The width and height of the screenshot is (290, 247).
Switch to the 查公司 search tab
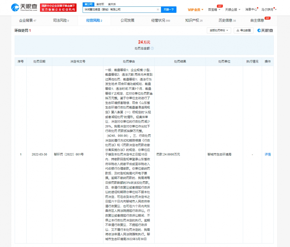(x=88, y=4)
